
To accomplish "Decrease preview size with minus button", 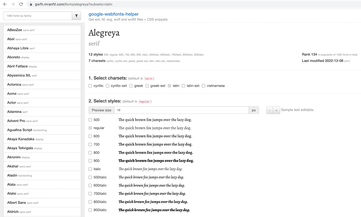I will coord(270,110).
